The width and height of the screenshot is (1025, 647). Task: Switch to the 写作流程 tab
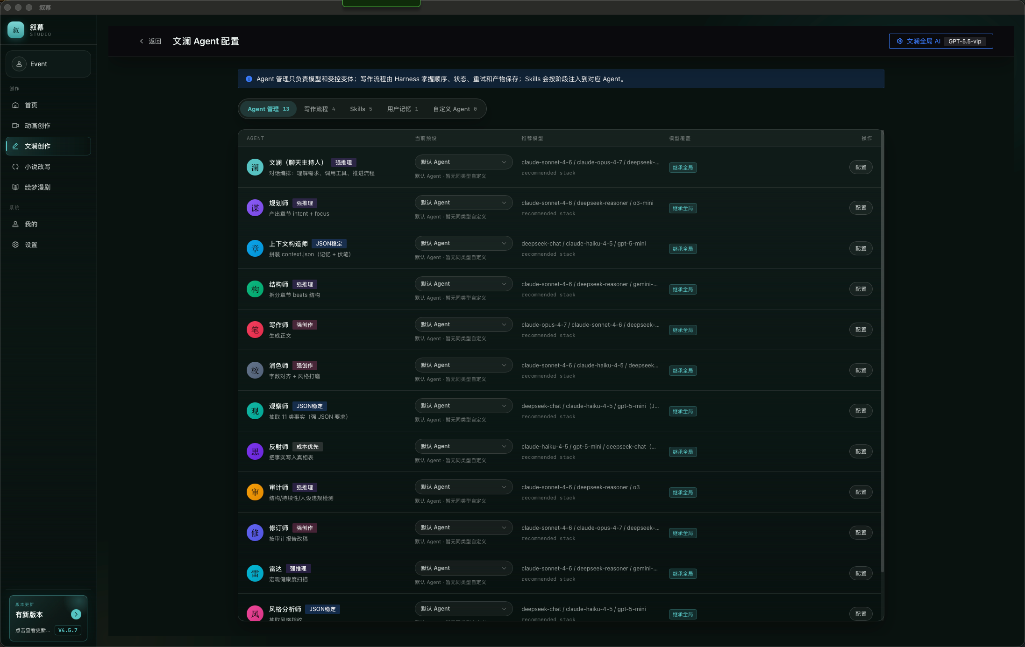coord(320,109)
